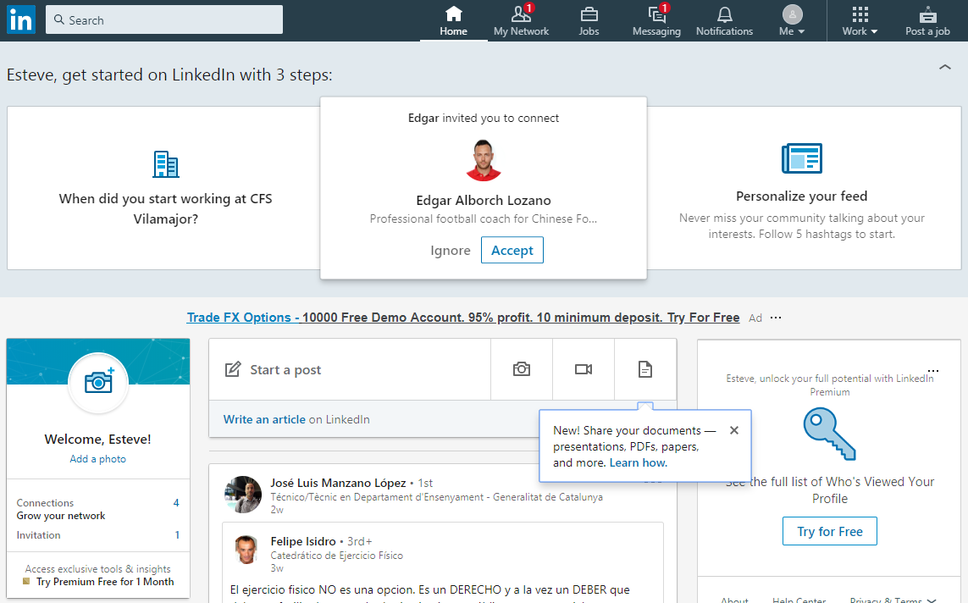
Task: Open the My Network icon
Action: (x=521, y=15)
